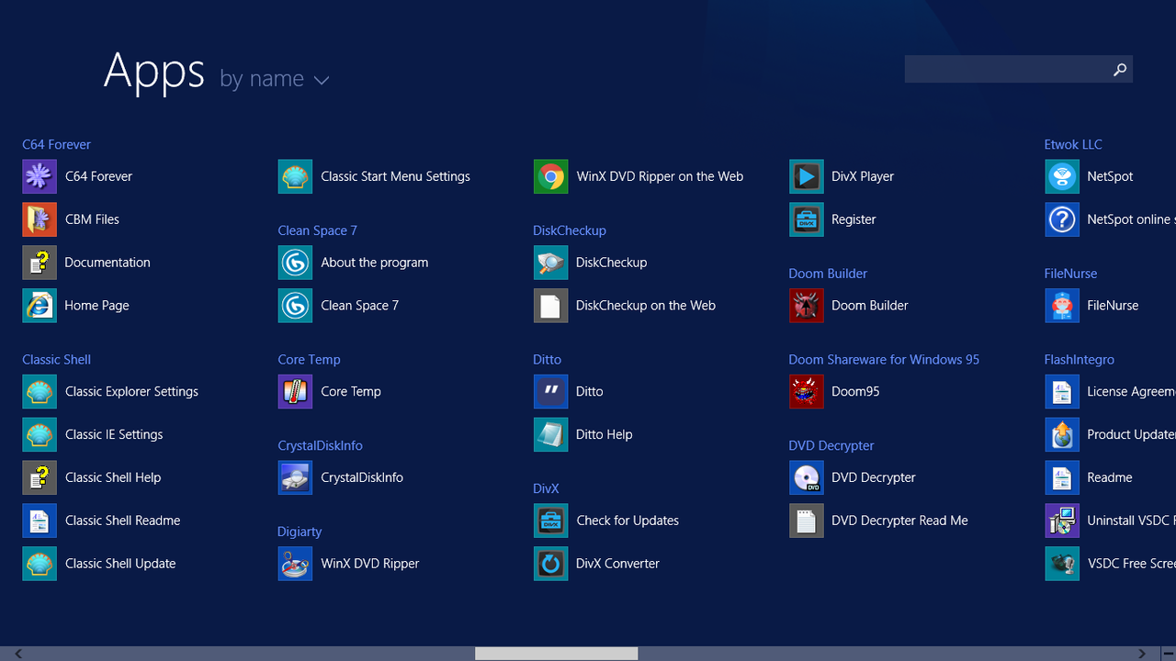Launch the CrystalDiskInfo icon
The image size is (1176, 661).
pyautogui.click(x=295, y=477)
